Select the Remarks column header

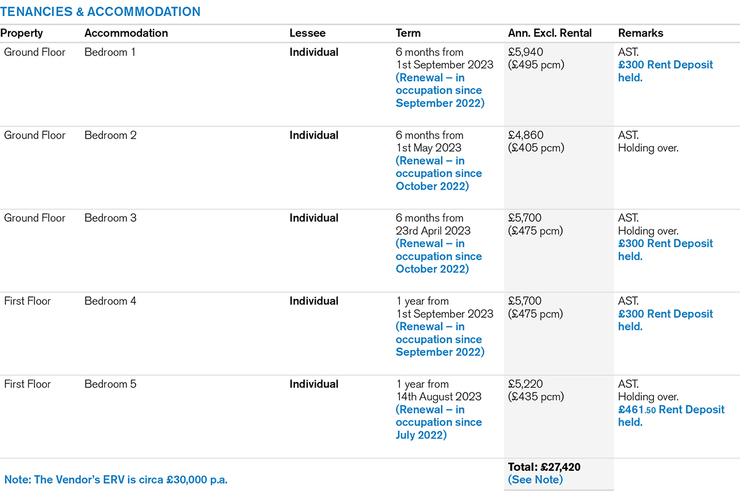[641, 33]
